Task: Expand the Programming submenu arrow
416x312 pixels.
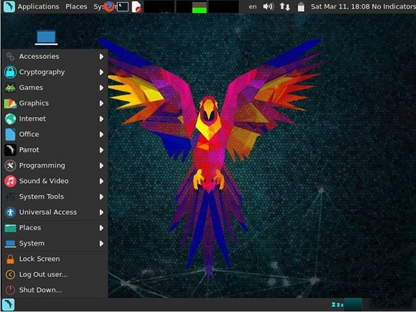Action: (x=101, y=166)
